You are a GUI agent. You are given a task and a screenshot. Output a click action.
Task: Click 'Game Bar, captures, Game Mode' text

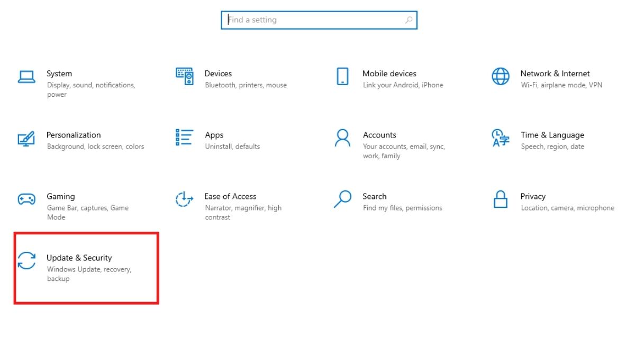tap(88, 213)
